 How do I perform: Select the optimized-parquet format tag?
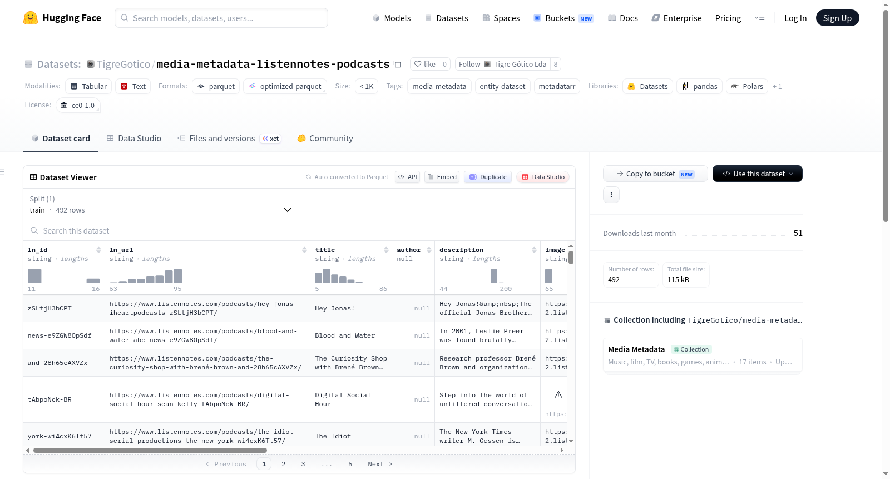pyautogui.click(x=285, y=86)
